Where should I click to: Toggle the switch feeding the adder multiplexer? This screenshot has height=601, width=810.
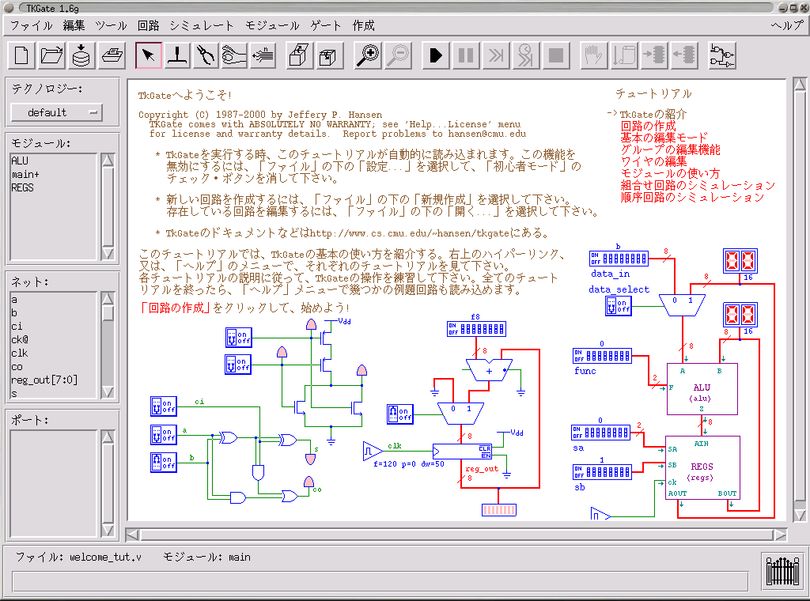click(399, 414)
